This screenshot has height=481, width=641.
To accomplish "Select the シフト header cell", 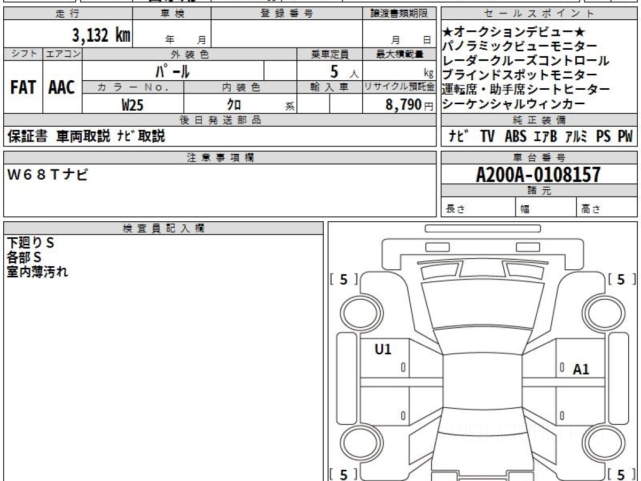I will tap(23, 54).
